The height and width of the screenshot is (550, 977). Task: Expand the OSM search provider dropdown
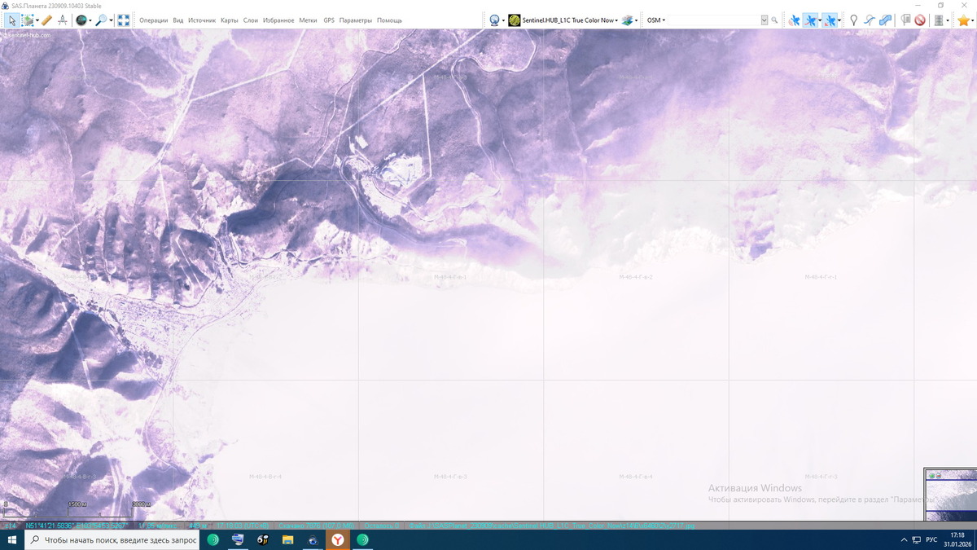click(655, 20)
